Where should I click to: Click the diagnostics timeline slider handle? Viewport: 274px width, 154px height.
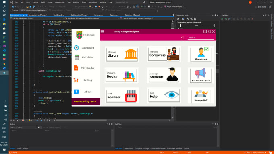[x=214, y=25]
